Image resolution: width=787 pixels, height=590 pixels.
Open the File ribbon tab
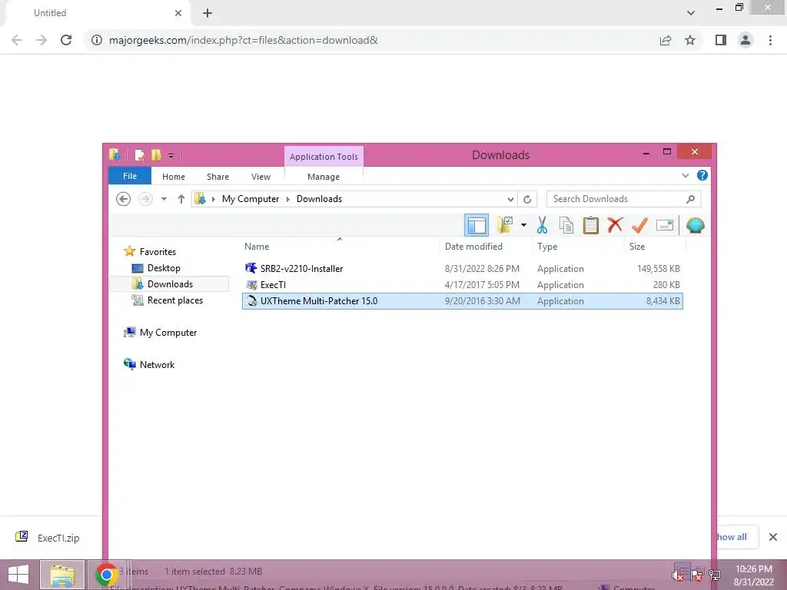tap(130, 176)
